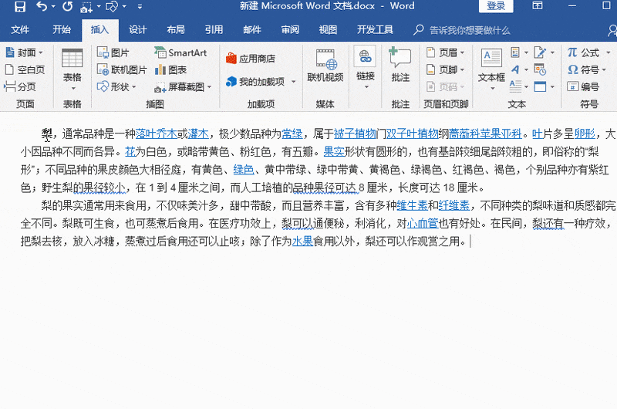Screen dimensions: 617x409
Task: Insert a picture from file
Action: pyautogui.click(x=113, y=52)
